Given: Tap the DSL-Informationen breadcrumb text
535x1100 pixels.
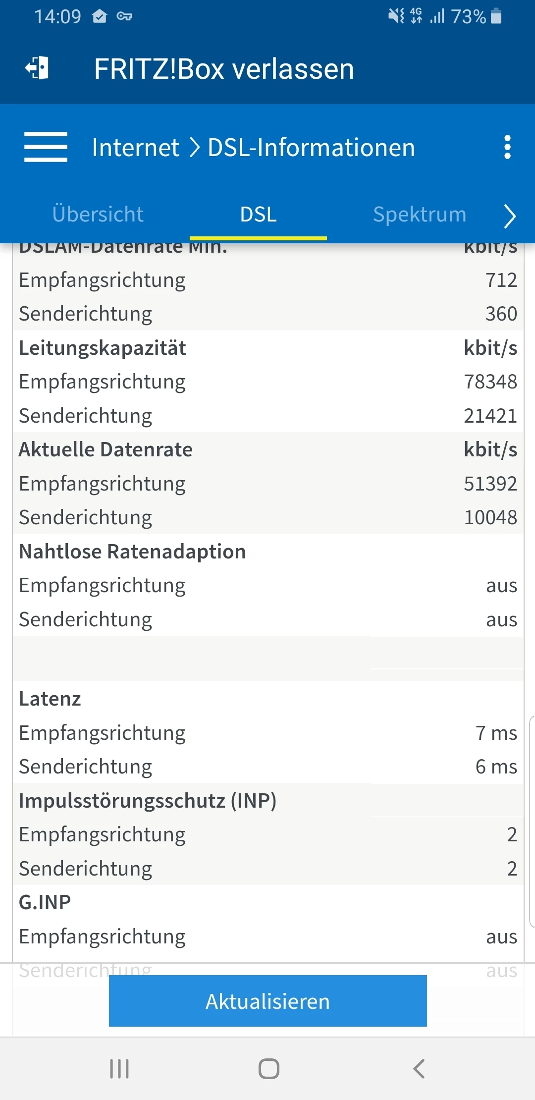Looking at the screenshot, I should click(311, 148).
